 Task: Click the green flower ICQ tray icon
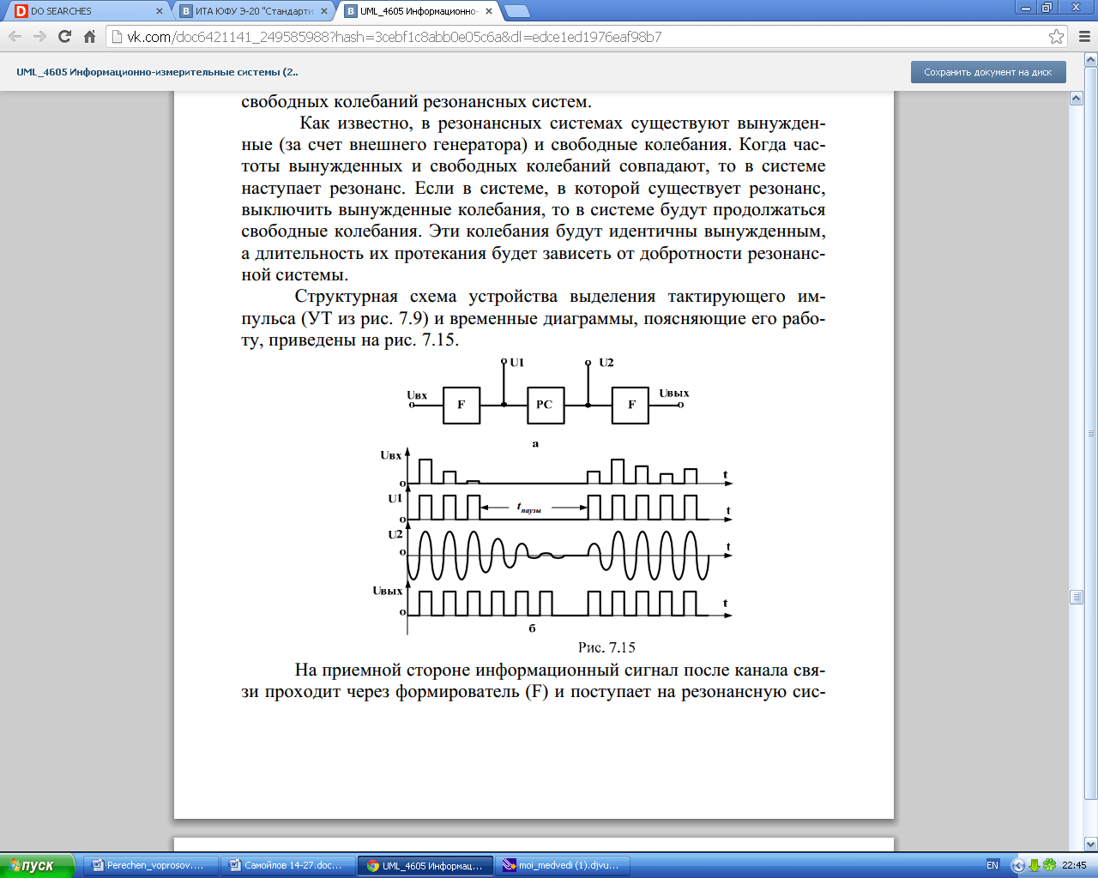click(1050, 865)
